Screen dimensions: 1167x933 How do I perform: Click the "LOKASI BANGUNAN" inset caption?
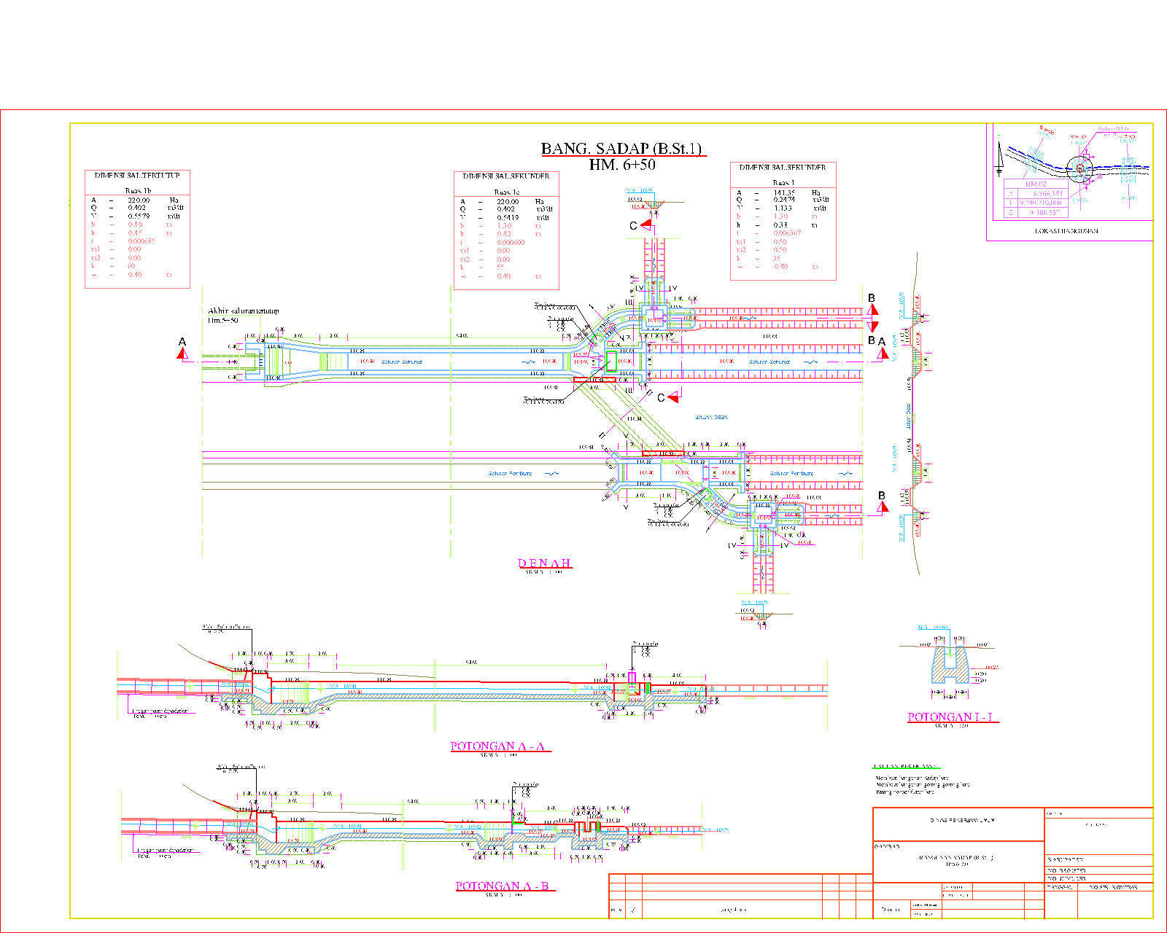[1066, 231]
